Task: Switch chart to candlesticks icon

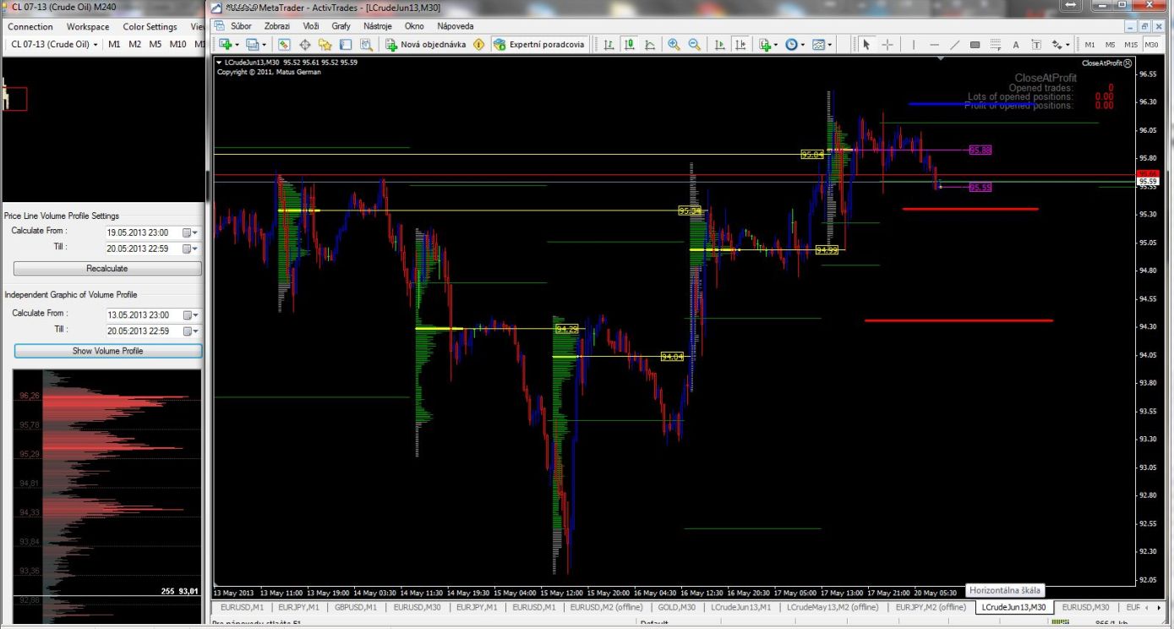Action: (x=630, y=45)
